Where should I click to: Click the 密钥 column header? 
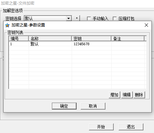tap(91, 39)
